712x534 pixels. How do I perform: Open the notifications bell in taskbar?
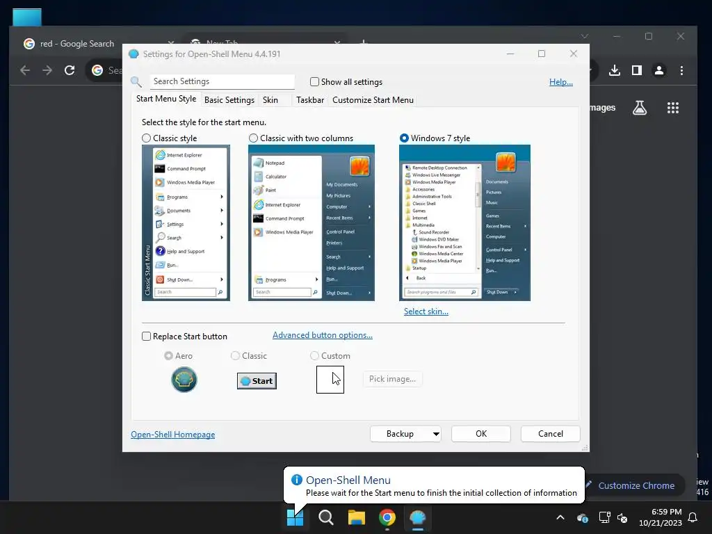(693, 517)
